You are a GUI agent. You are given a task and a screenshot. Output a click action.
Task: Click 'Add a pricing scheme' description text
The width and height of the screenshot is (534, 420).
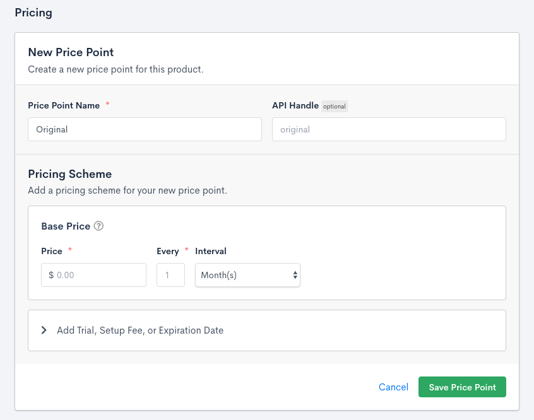(128, 190)
